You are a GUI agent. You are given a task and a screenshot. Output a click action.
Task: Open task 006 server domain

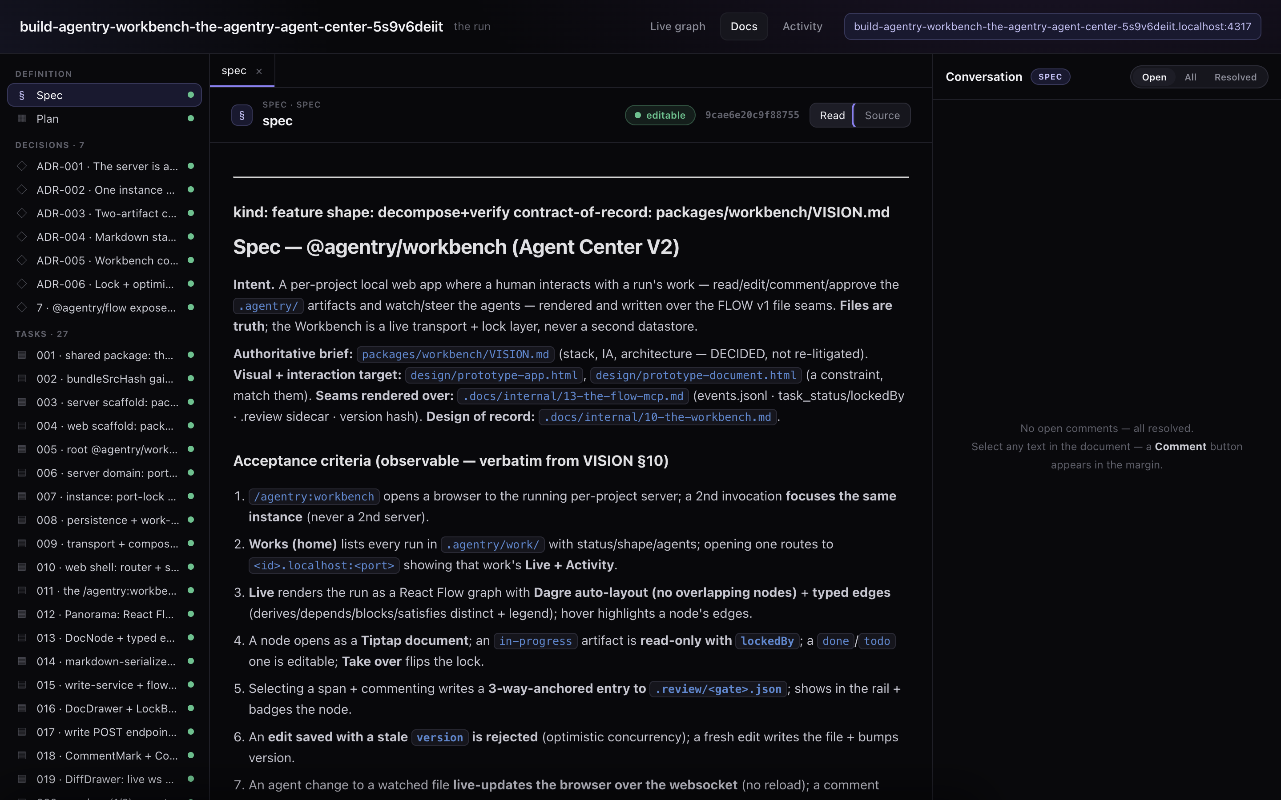pos(104,473)
